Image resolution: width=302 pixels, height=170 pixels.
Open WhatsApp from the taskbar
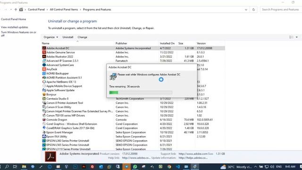coord(135,167)
